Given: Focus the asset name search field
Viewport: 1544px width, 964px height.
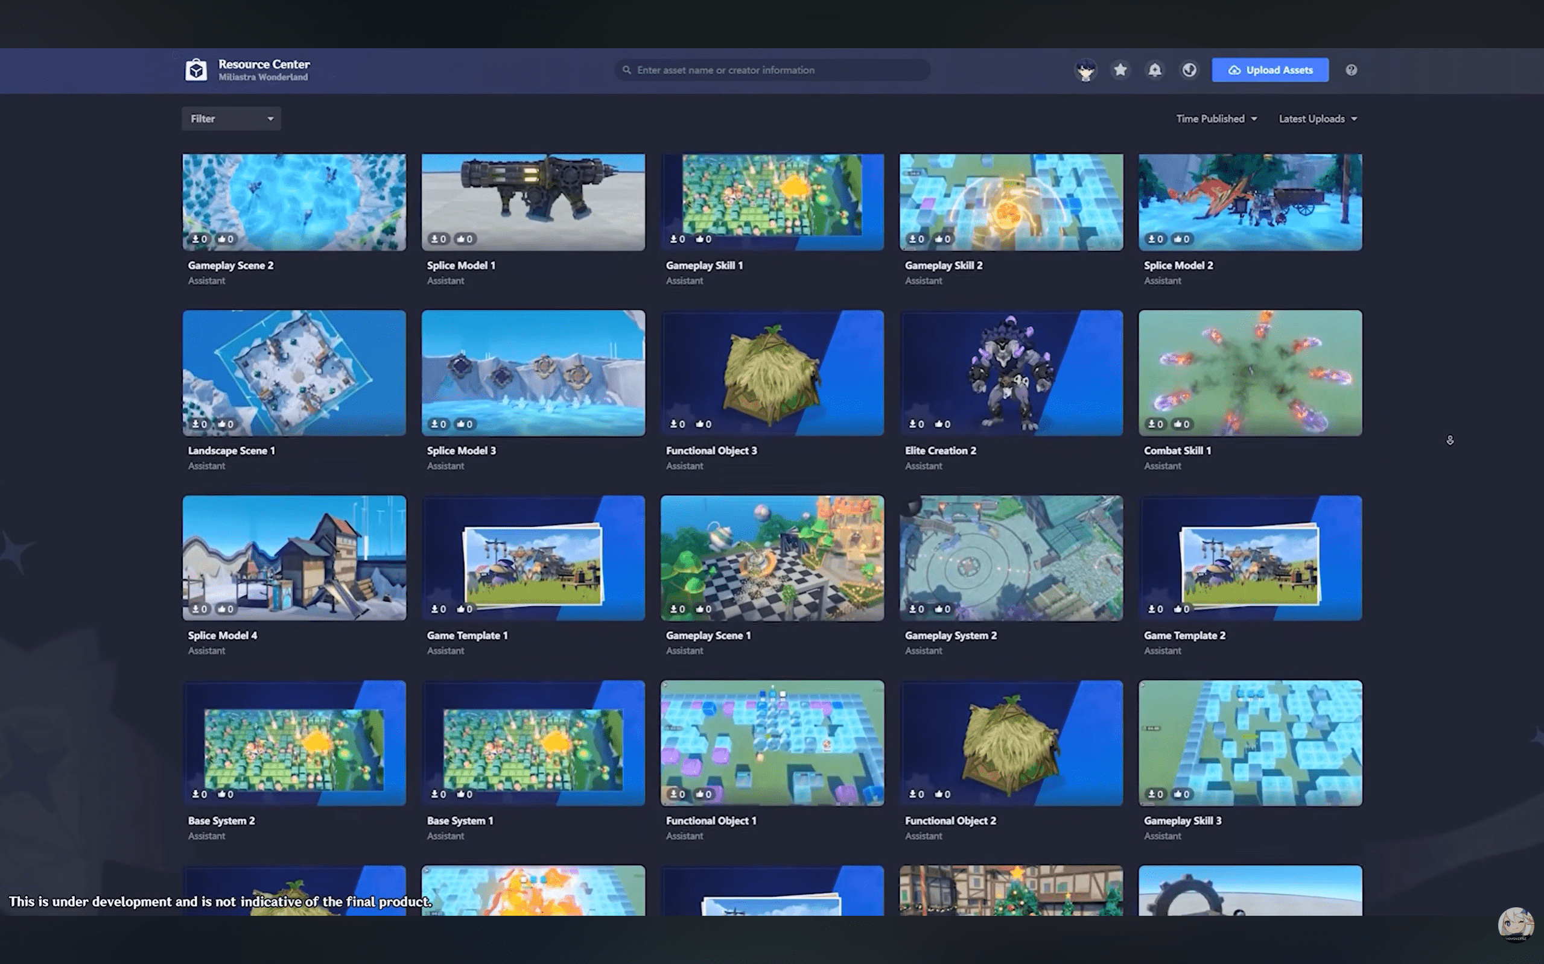Looking at the screenshot, I should [x=772, y=70].
